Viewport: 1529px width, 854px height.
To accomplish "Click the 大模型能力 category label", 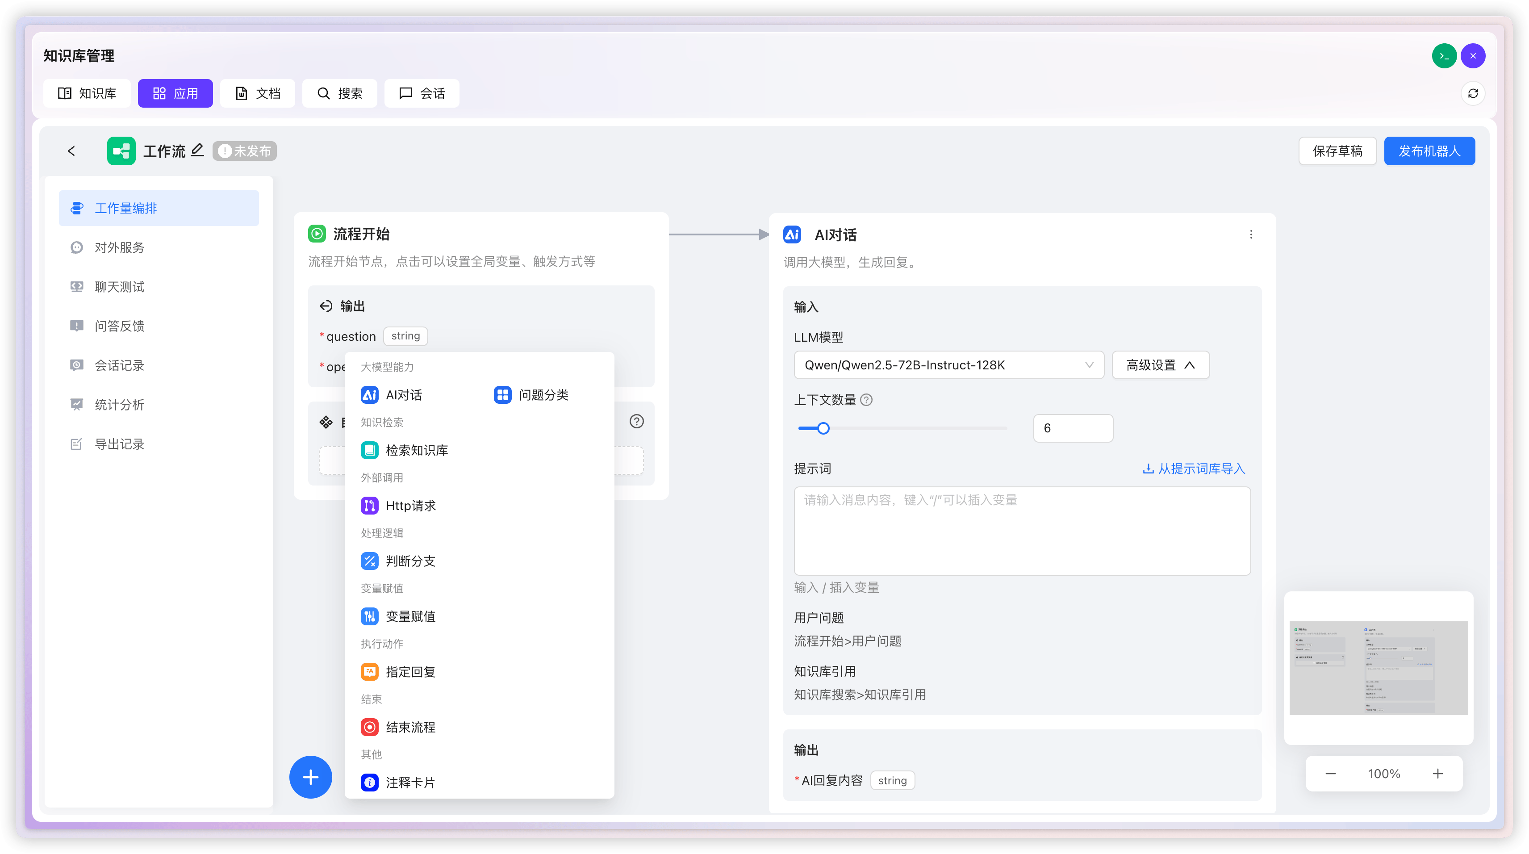I will pos(387,367).
